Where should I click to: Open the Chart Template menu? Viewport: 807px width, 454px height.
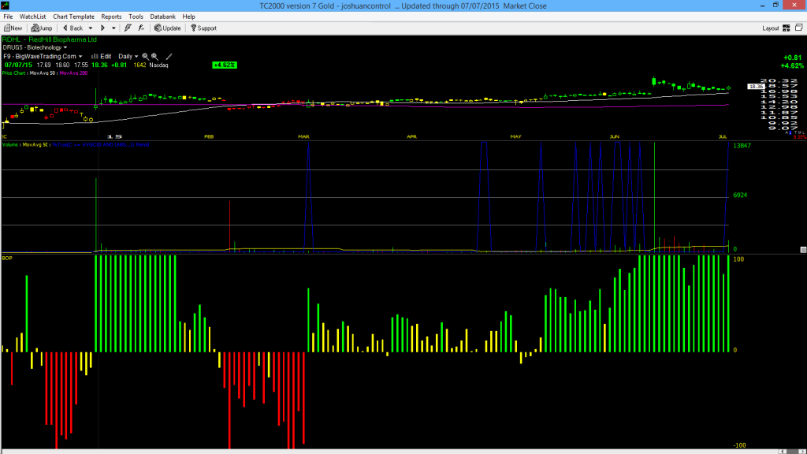73,17
